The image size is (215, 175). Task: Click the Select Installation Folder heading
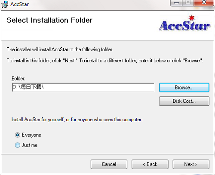[49, 20]
